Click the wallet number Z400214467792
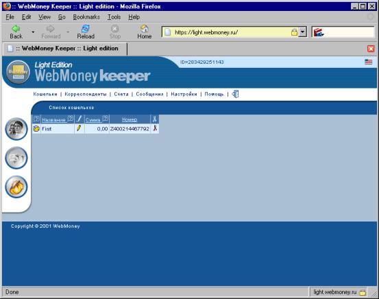This screenshot has width=379, height=299. pyautogui.click(x=130, y=129)
